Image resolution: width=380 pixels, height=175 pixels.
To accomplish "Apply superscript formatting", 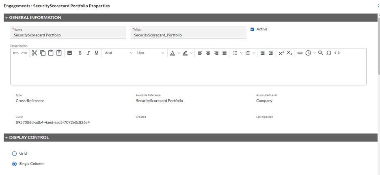I will (281, 53).
